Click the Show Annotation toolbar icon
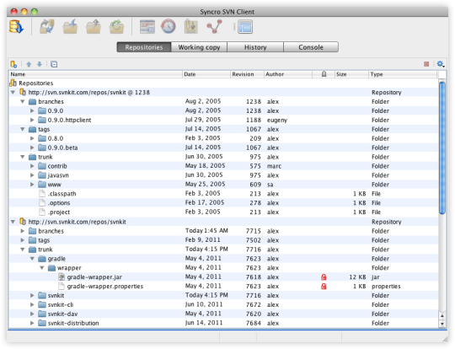 point(191,27)
